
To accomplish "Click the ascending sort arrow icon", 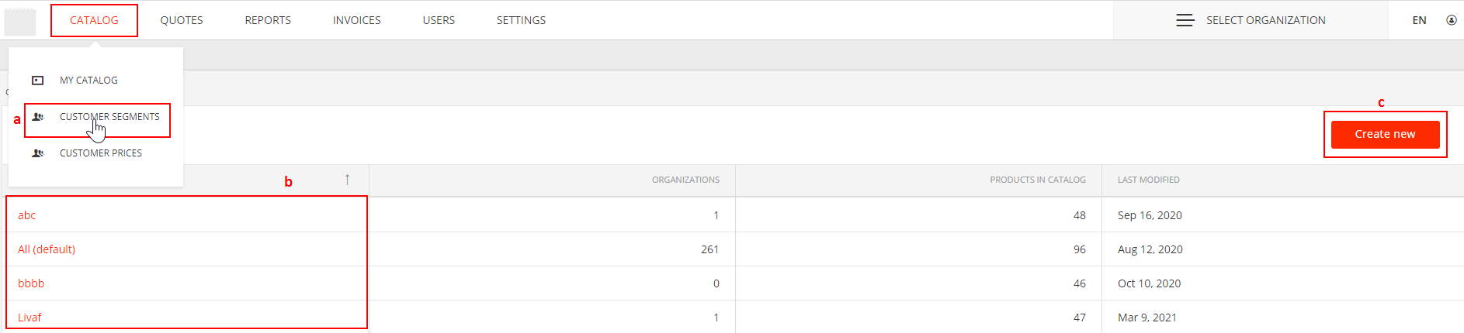I will 347,180.
